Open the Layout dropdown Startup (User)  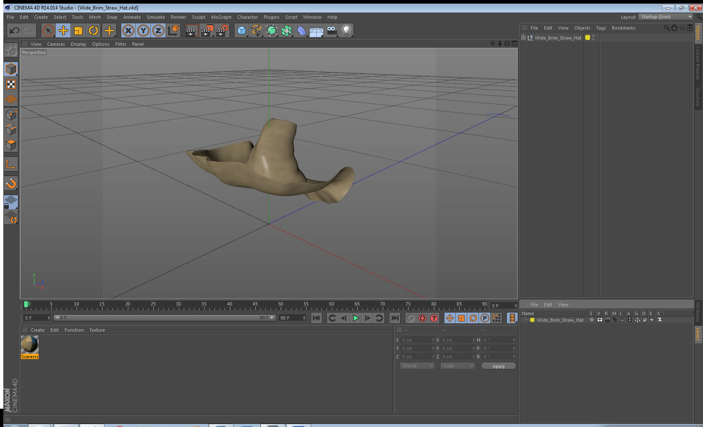pos(666,17)
